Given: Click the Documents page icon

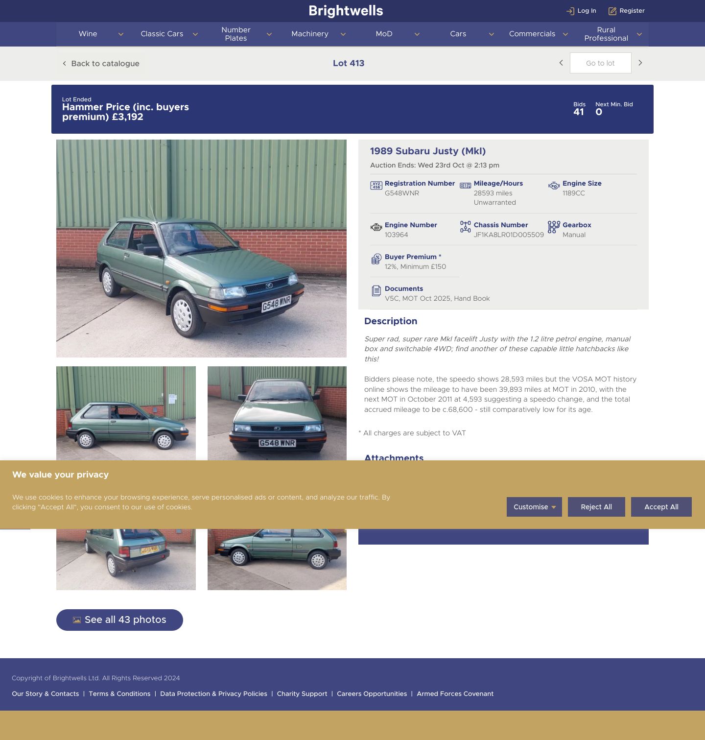Looking at the screenshot, I should click(376, 291).
